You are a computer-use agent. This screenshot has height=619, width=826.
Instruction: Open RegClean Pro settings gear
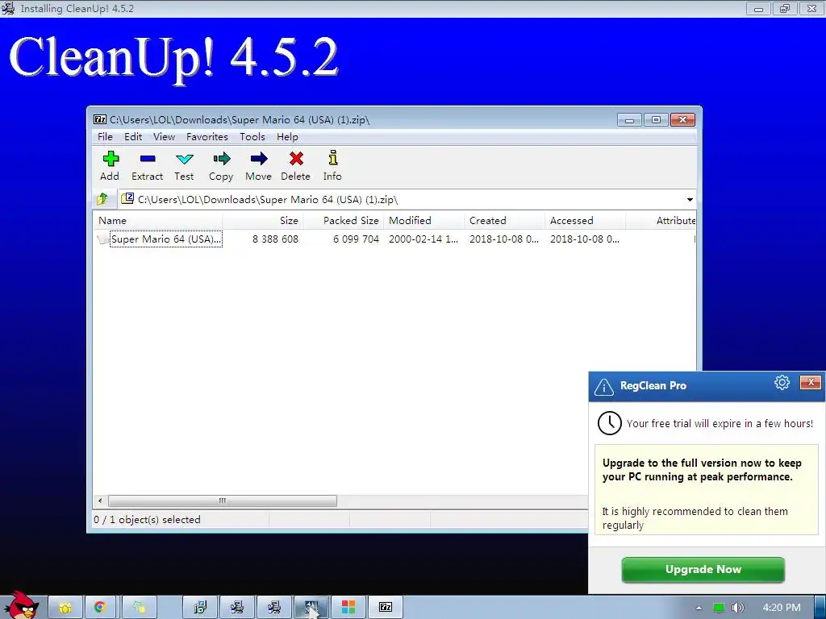pyautogui.click(x=782, y=383)
